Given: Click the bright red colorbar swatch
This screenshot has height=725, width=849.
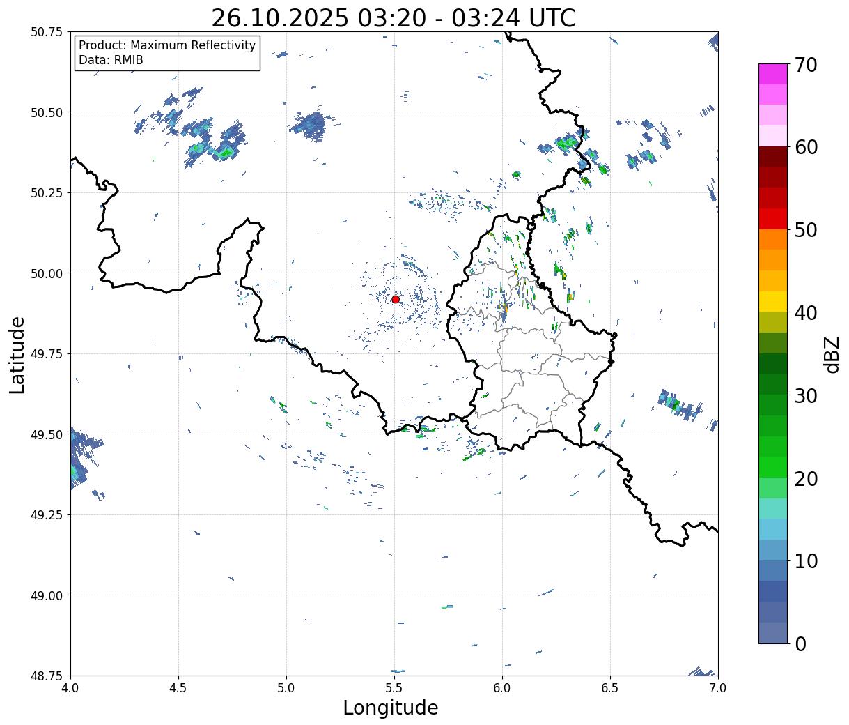Looking at the screenshot, I should (x=773, y=219).
